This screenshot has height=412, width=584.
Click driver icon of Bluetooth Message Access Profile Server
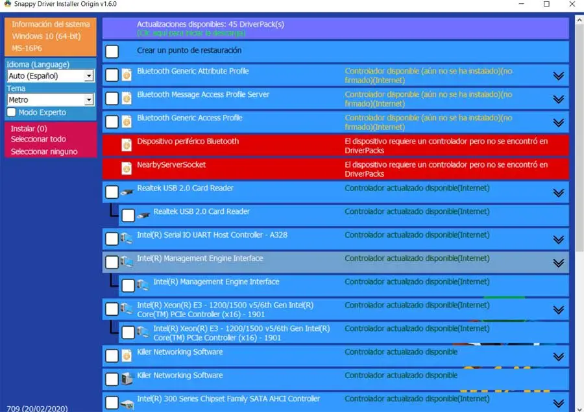tap(127, 98)
